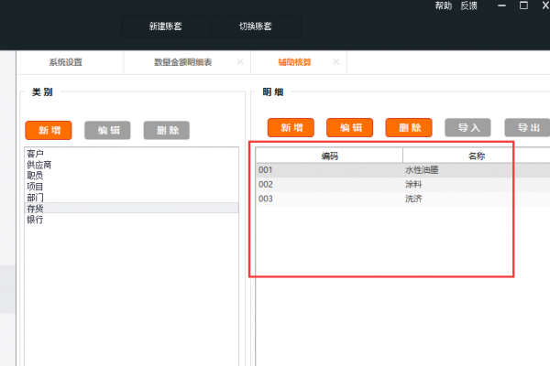
Task: Click 切换账套 in the top bar
Action: click(x=256, y=27)
